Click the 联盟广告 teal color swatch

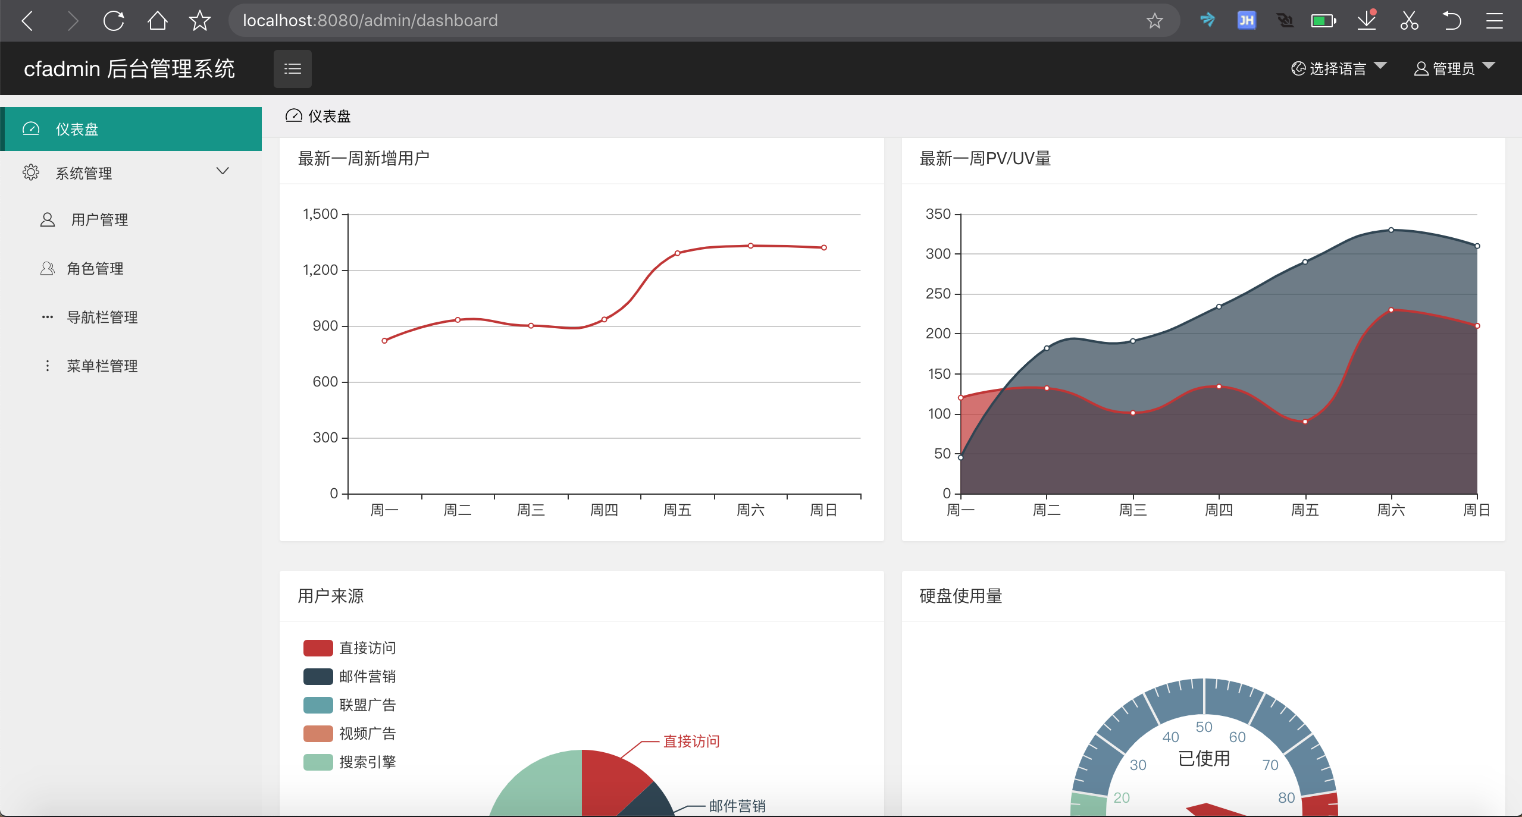318,705
